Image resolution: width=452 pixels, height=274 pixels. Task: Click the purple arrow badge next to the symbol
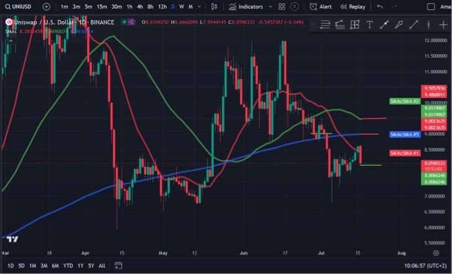131,22
